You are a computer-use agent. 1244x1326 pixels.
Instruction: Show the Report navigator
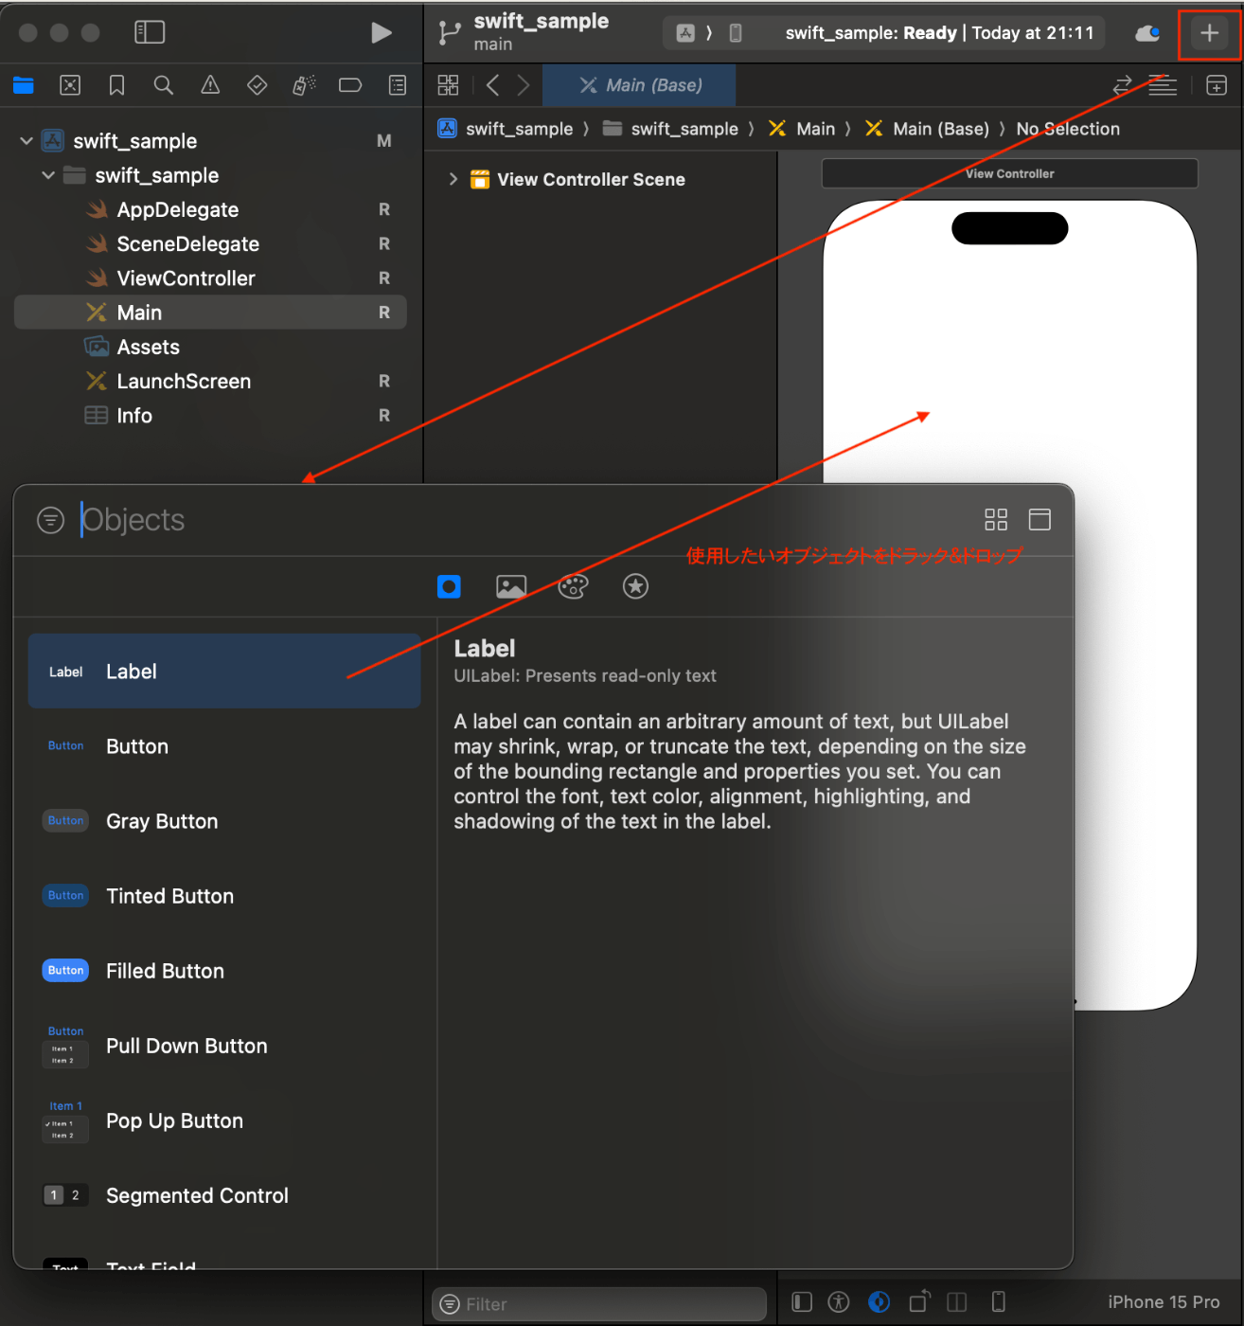(x=398, y=85)
